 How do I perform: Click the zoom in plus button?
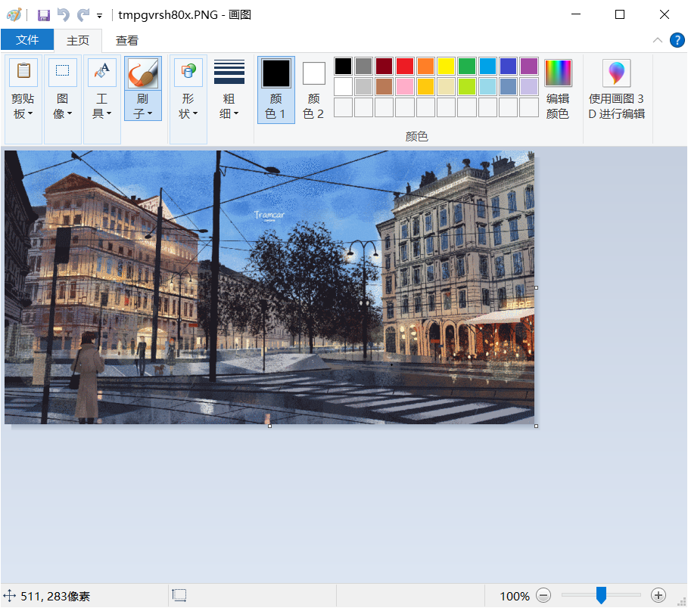(x=658, y=595)
